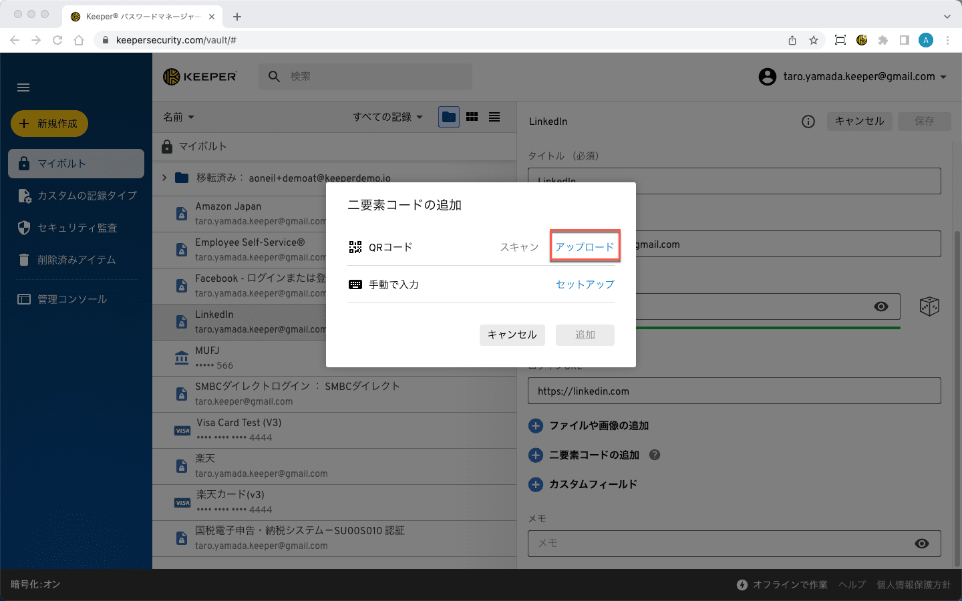Select セキュリティ監査 in sidebar
Screen dimensions: 962x601
(77, 228)
